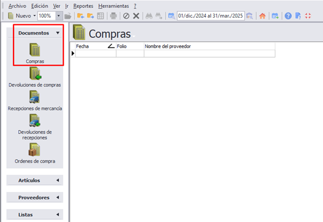Screen dimensions: 323x222
Task: Sort by the Fecha column header
Action: pos(95,46)
